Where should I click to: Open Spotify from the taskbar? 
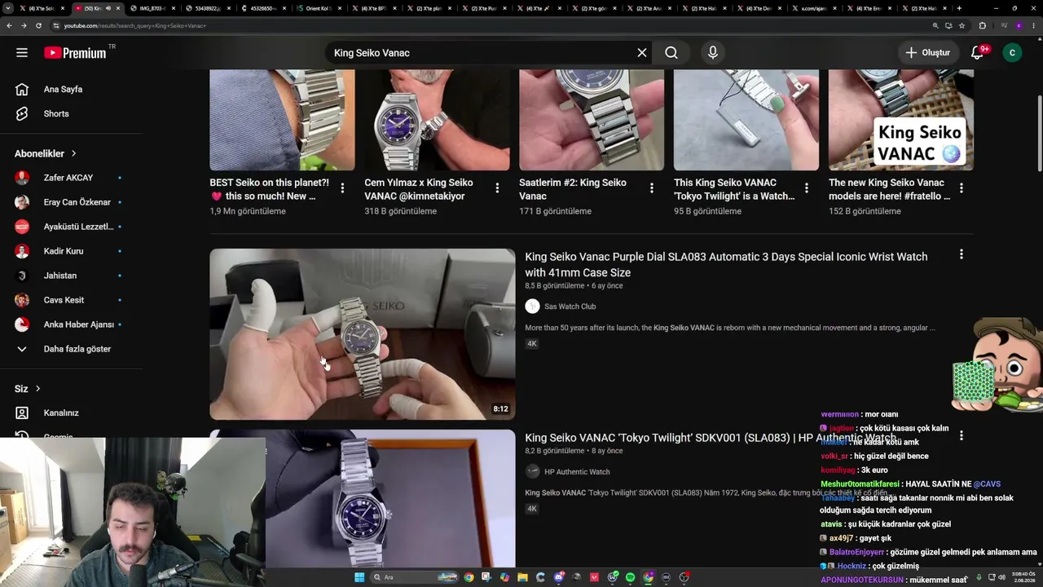click(x=630, y=577)
